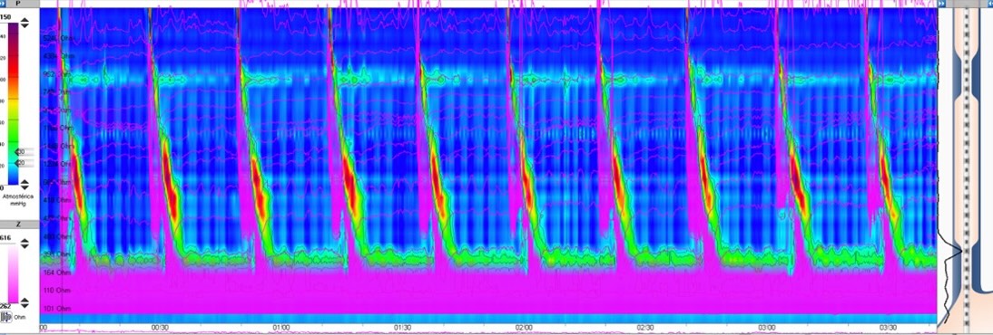Increase pressure scale maximum with up arrow
Viewport: 993px width, 335px height.
click(x=25, y=20)
